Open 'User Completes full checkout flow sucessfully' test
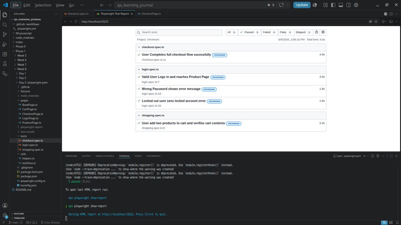Screen dimensions: 401x225 [176, 55]
